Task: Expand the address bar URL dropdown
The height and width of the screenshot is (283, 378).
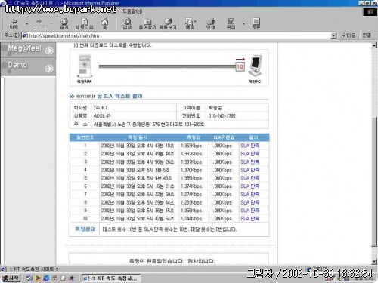Action: coord(333,35)
